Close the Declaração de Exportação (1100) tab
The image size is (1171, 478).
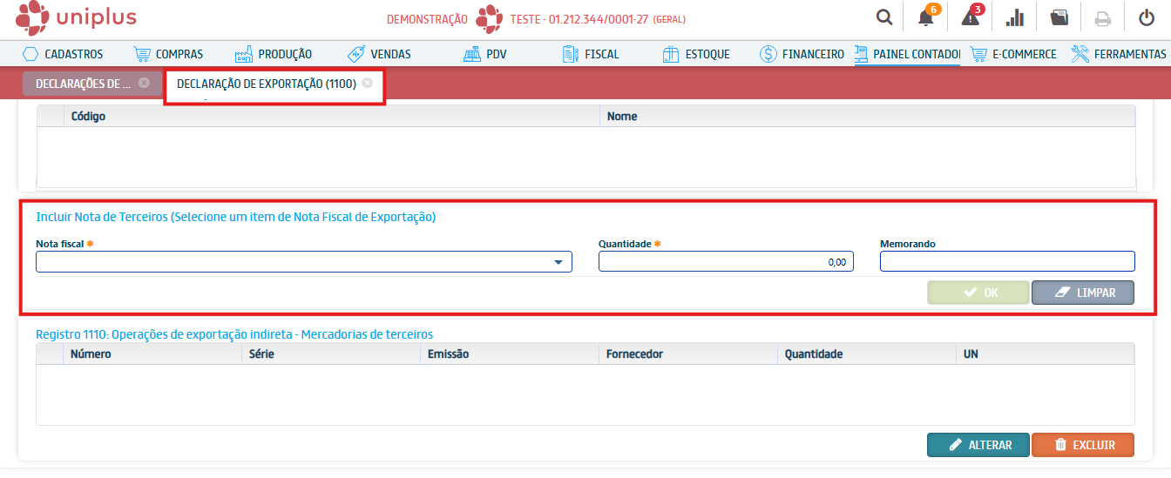click(368, 83)
